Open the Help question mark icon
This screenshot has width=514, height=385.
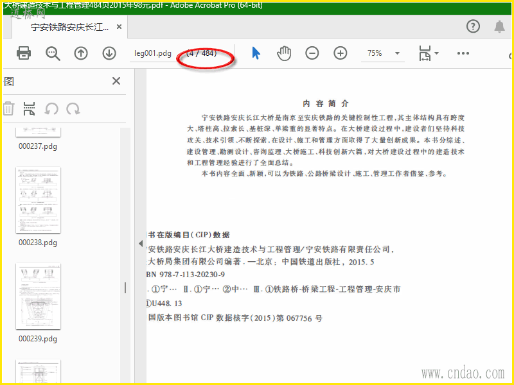coord(473,26)
